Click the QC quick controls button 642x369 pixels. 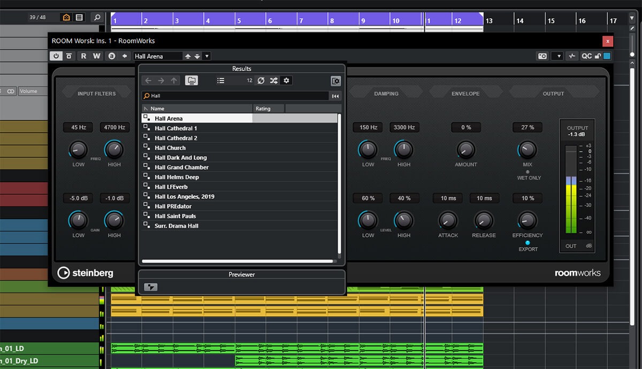pyautogui.click(x=587, y=56)
